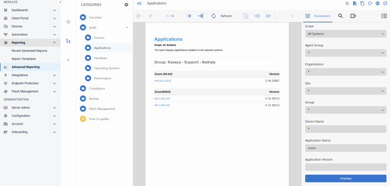Open the report search magnifier
Image resolution: width=390 pixels, height=186 pixels.
340,16
